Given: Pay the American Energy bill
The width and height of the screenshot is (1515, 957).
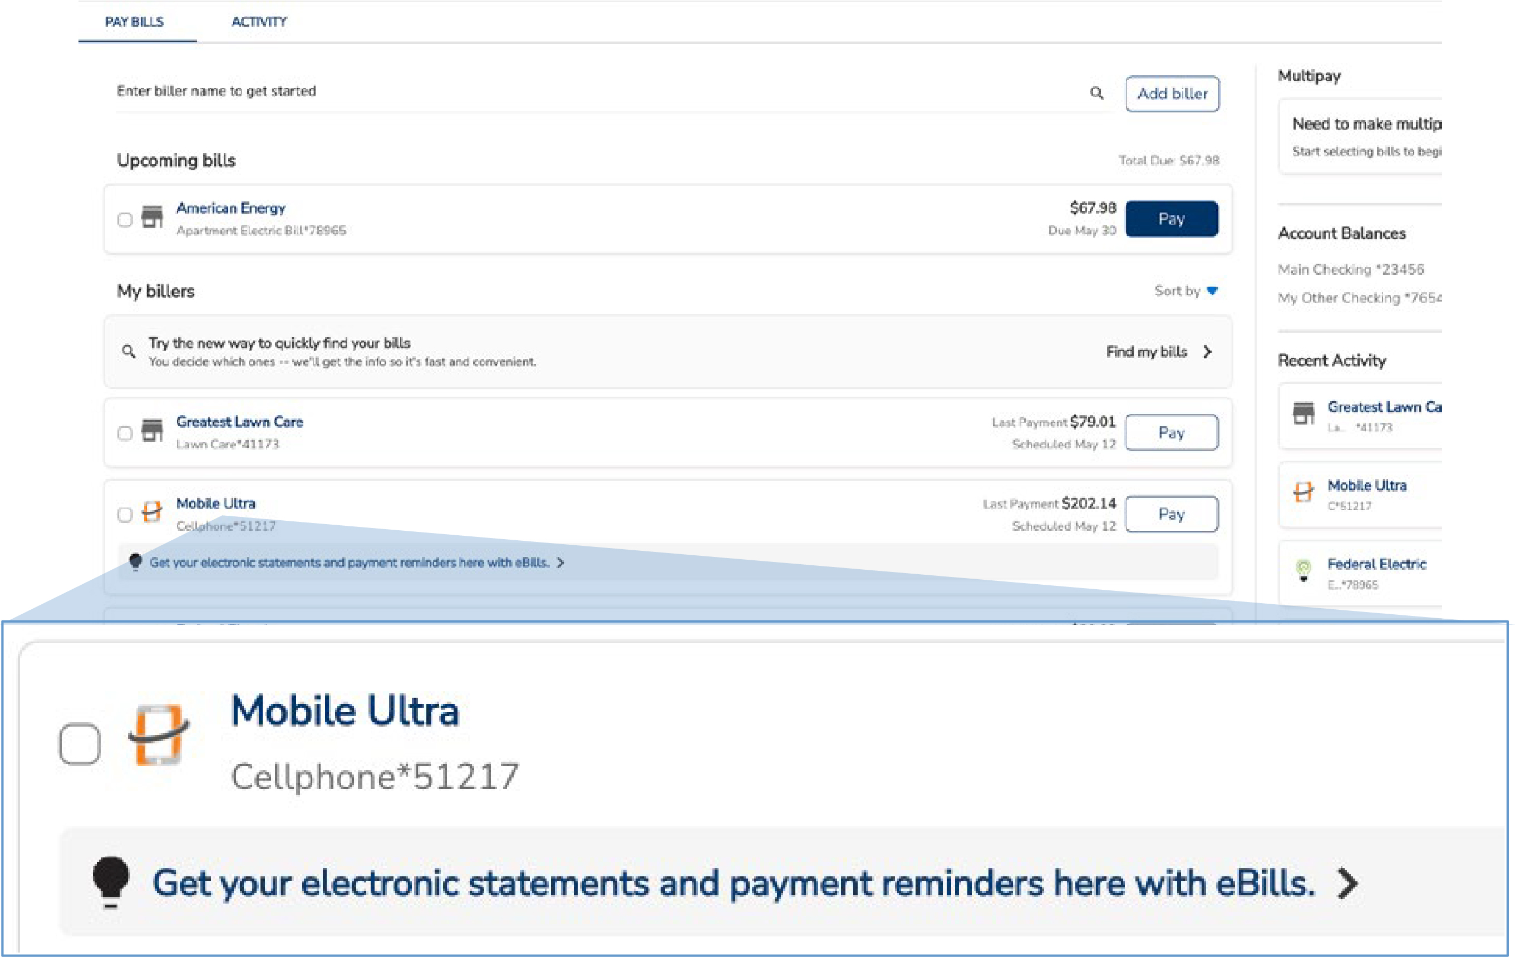Looking at the screenshot, I should (1172, 219).
